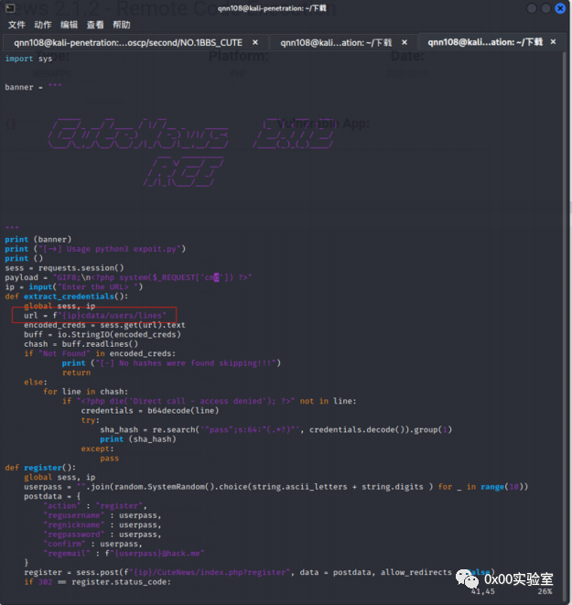572x605 pixels.
Task: Click the "regnickname" : userpass line
Action: 103,524
